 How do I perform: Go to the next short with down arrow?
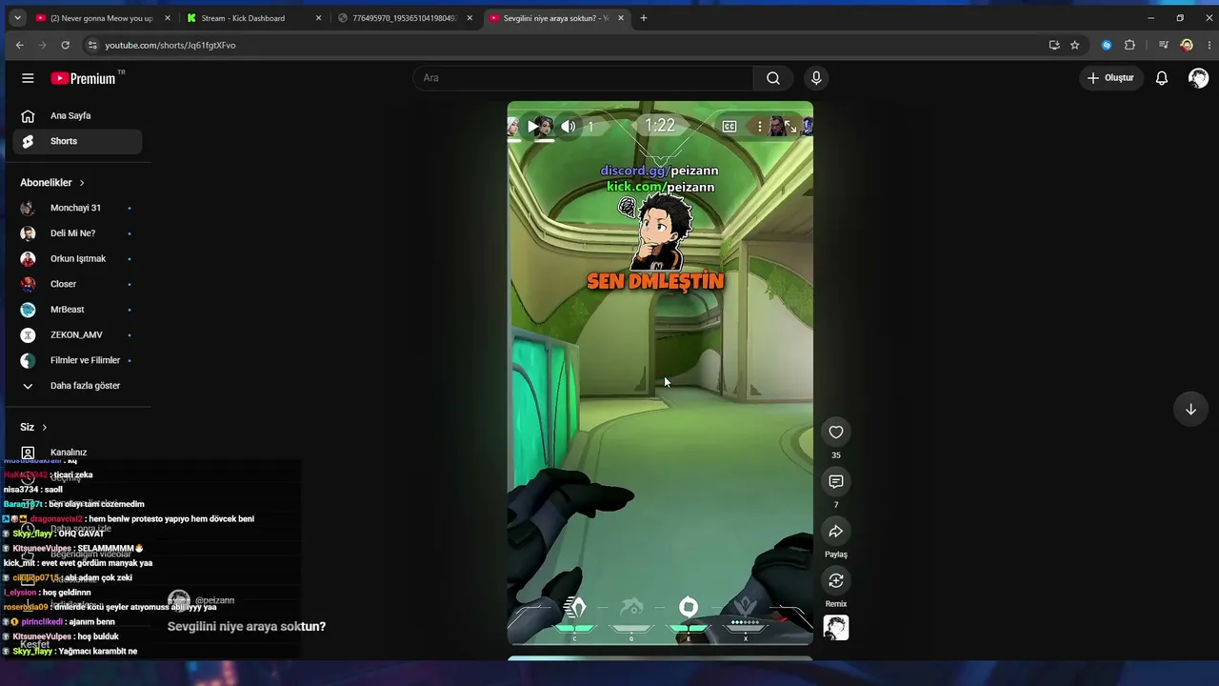pos(1190,410)
